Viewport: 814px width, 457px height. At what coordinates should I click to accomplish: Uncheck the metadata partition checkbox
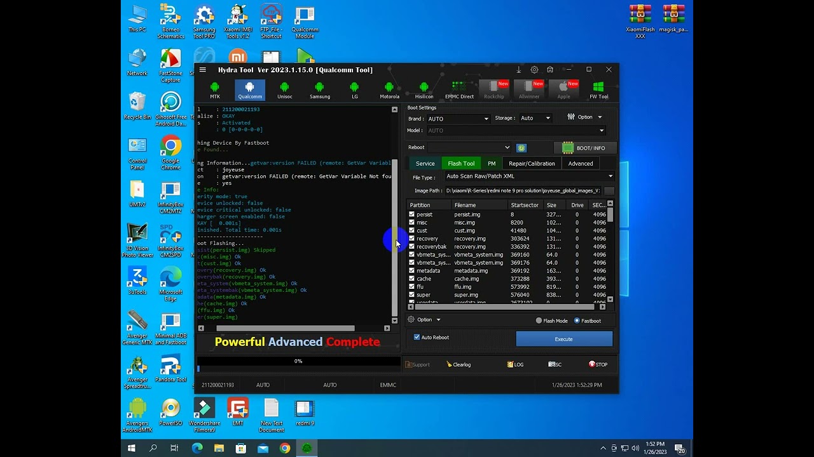click(x=412, y=270)
